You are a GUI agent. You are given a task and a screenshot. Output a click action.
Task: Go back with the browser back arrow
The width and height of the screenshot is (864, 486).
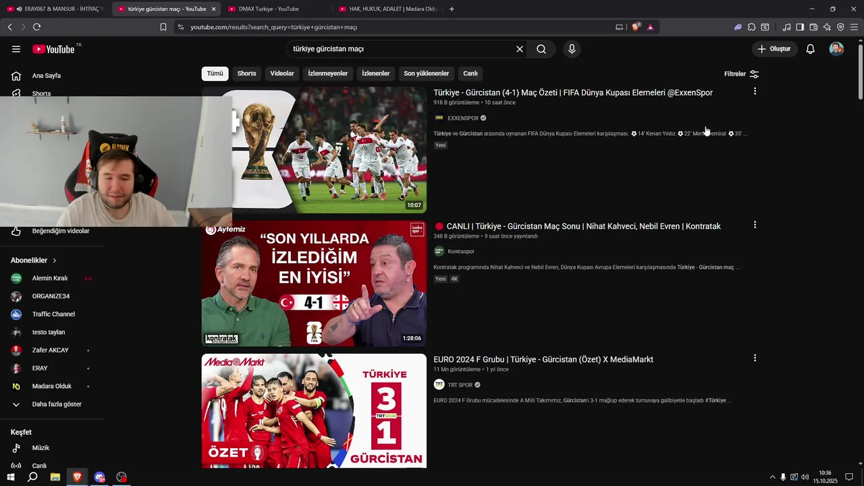[9, 27]
